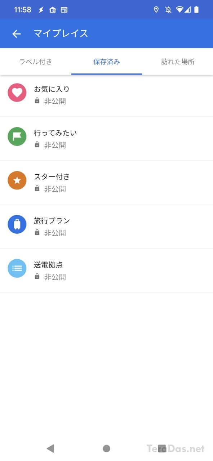213x461 pixels.
Task: Select the 保存済み tab
Action: pyautogui.click(x=107, y=62)
